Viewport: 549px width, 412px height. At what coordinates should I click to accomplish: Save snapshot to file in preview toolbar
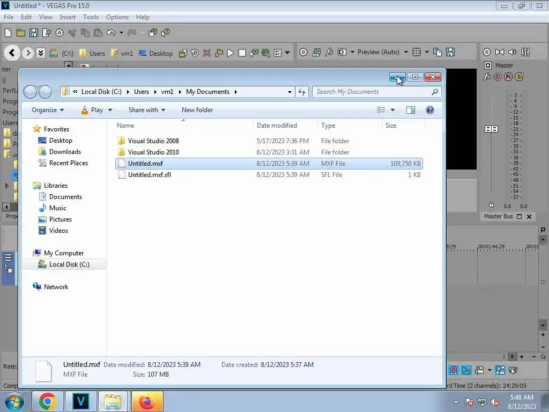click(450, 52)
